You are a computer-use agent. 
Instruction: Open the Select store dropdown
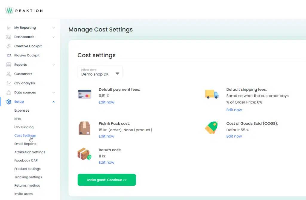pyautogui.click(x=100, y=72)
